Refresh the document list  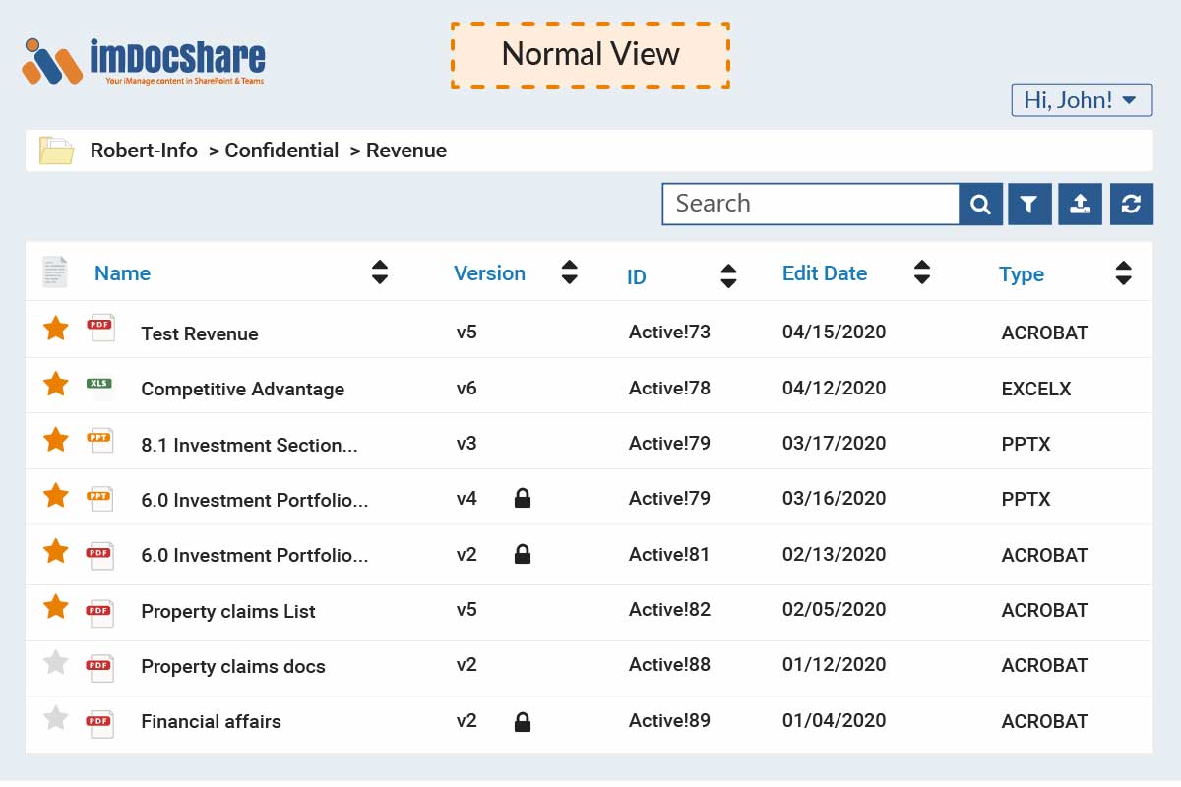[x=1131, y=204]
